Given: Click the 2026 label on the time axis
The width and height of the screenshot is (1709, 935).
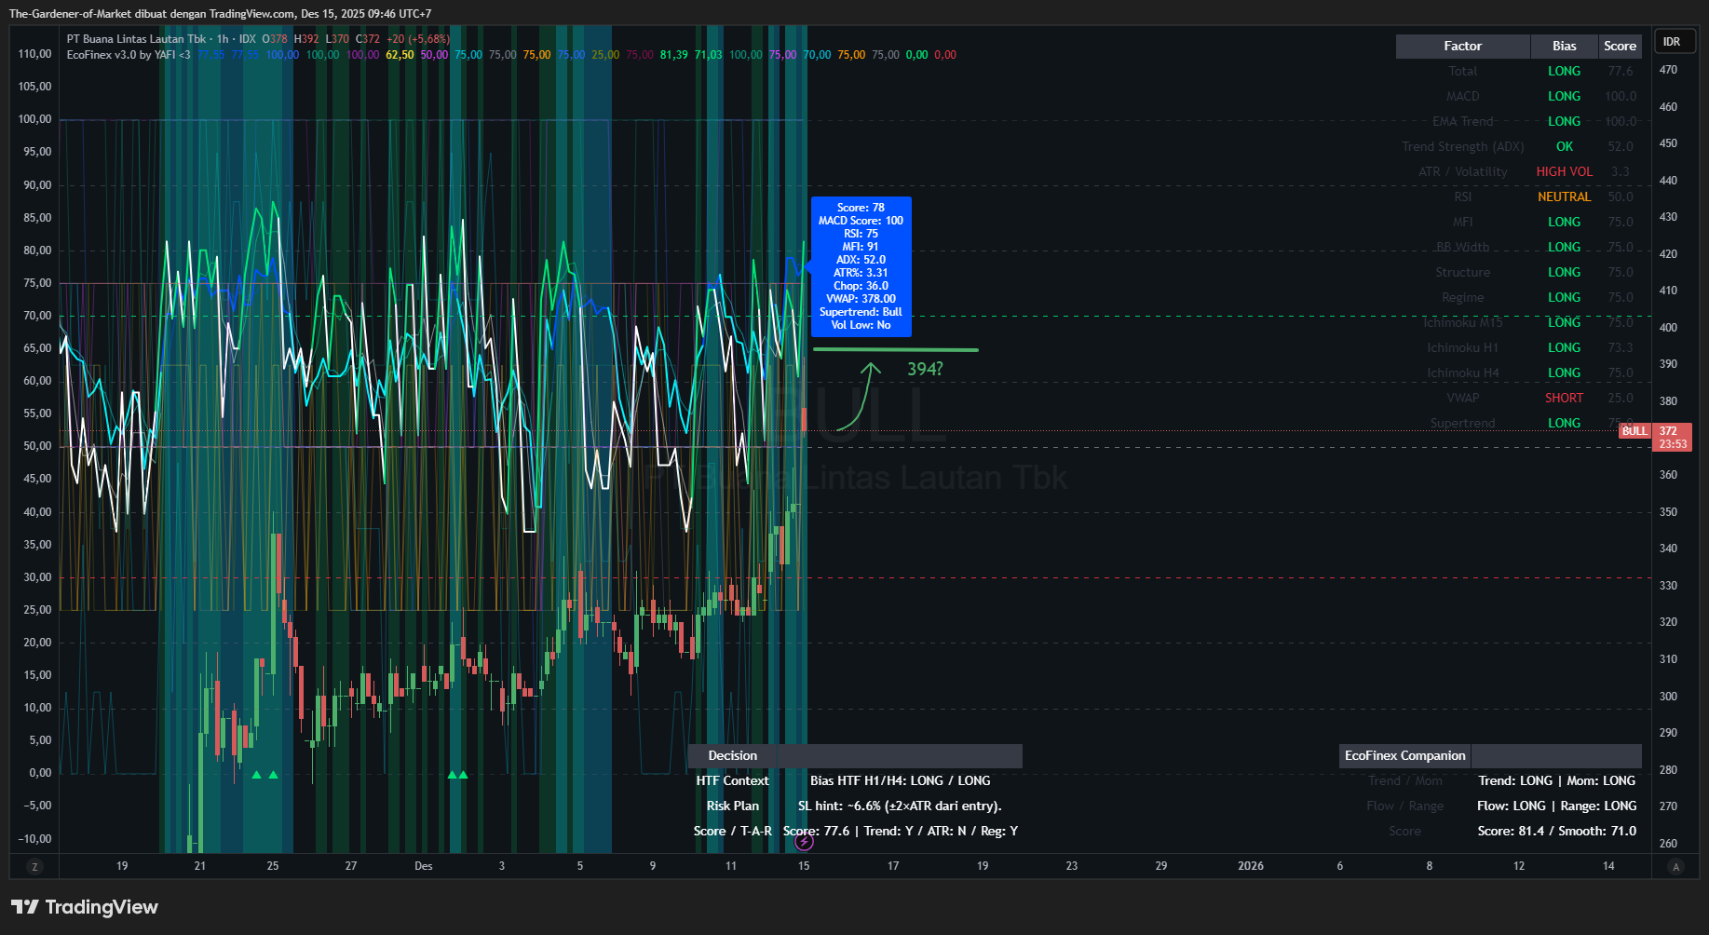Looking at the screenshot, I should pyautogui.click(x=1250, y=866).
